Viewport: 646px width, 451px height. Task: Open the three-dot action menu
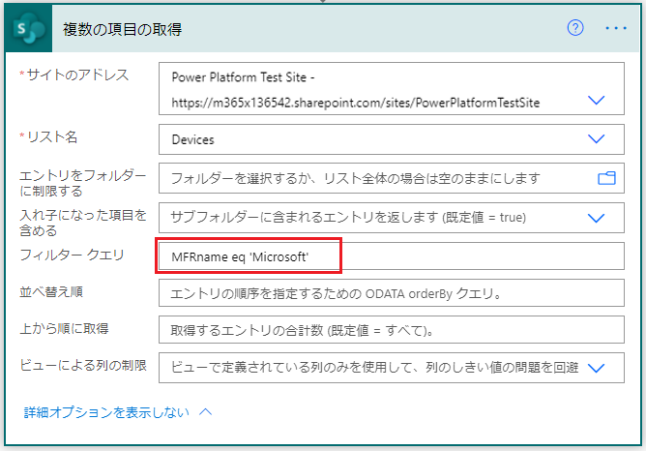(616, 28)
